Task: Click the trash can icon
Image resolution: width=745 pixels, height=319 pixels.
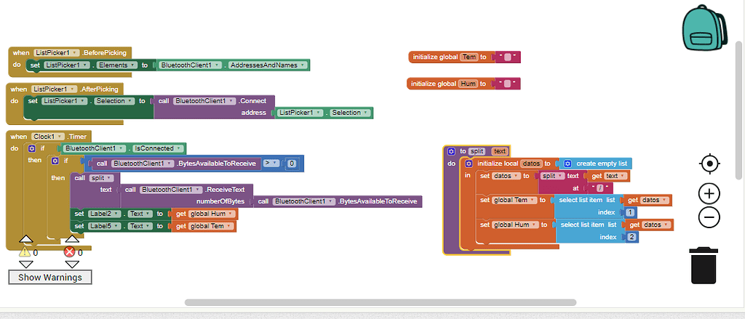Action: (x=703, y=265)
